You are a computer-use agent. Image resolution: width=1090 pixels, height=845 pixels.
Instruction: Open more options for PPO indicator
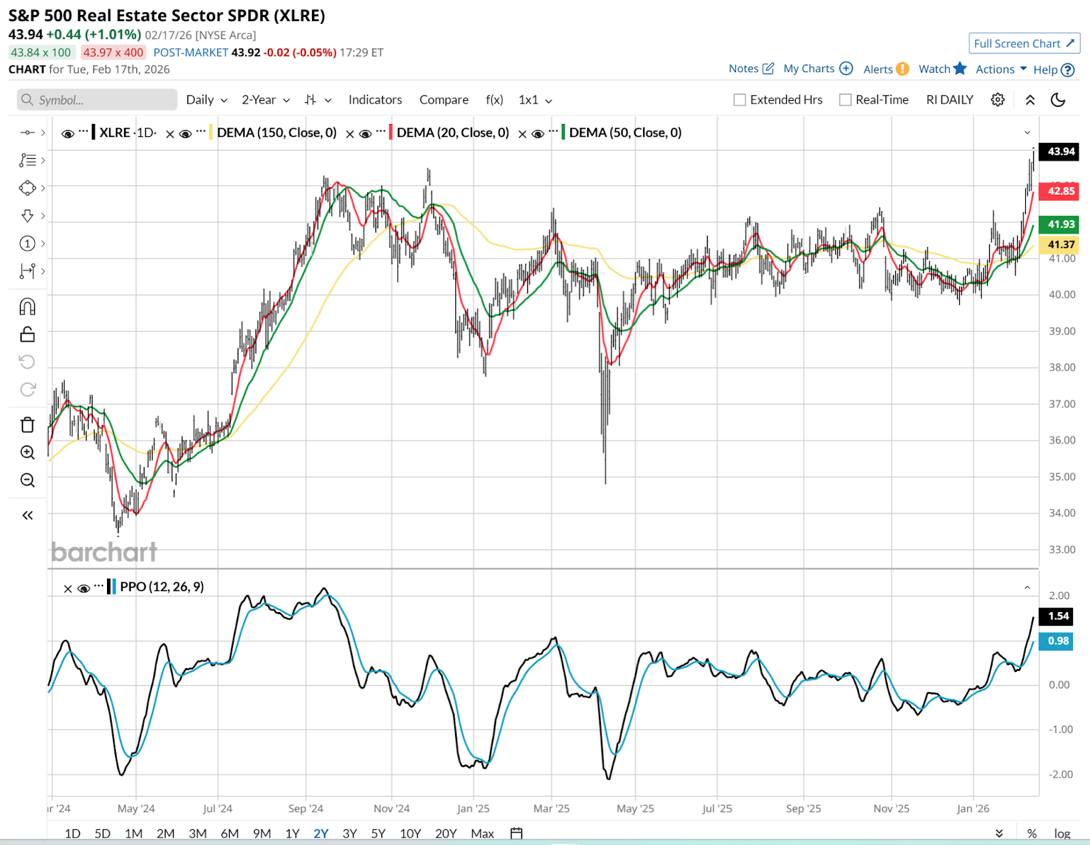tap(99, 584)
